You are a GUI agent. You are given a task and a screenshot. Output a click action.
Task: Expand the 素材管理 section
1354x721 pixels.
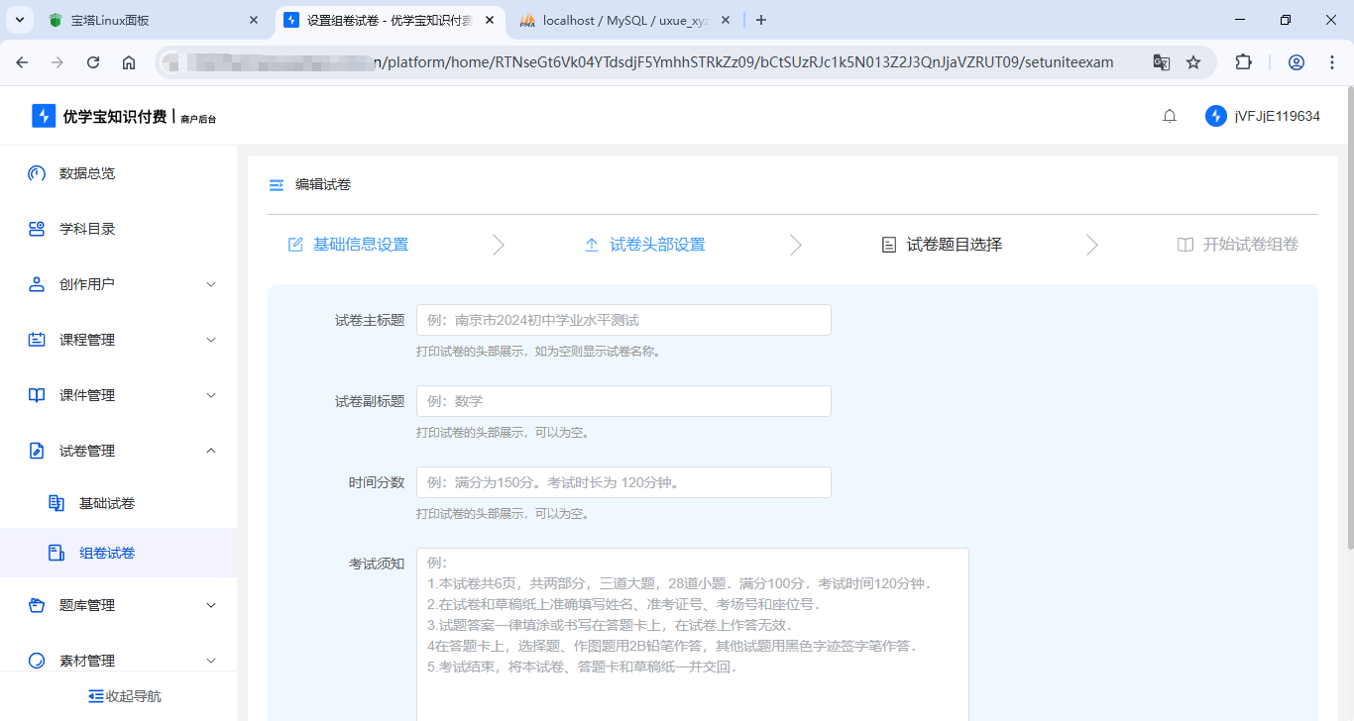pos(209,661)
